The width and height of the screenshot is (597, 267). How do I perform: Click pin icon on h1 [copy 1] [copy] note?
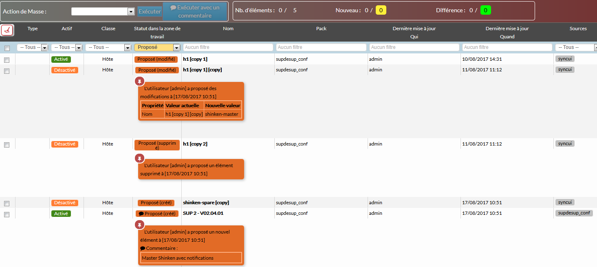140,81
